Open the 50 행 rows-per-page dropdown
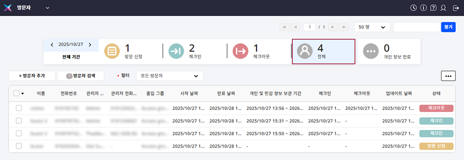This screenshot has height=160, width=464. point(372,27)
